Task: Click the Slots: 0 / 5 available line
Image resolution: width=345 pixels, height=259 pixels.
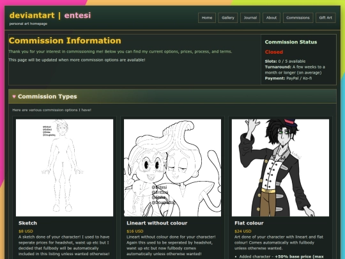Action: pos(285,61)
